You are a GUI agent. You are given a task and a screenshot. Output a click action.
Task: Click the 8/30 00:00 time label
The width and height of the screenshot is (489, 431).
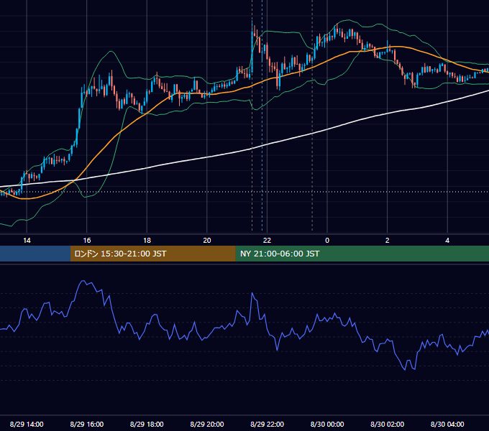click(327, 424)
